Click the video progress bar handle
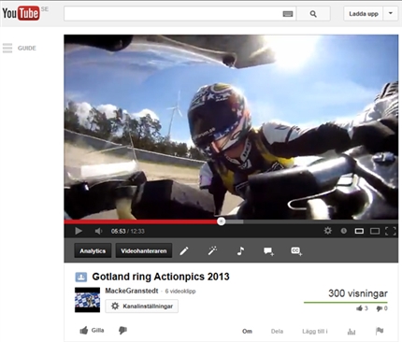This screenshot has width=402, height=342. (222, 221)
